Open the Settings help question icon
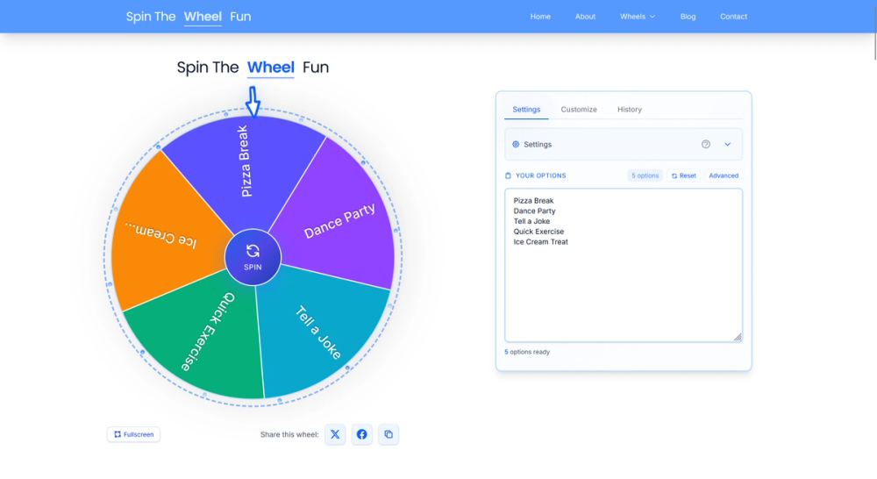The height and width of the screenshot is (479, 877). point(706,145)
